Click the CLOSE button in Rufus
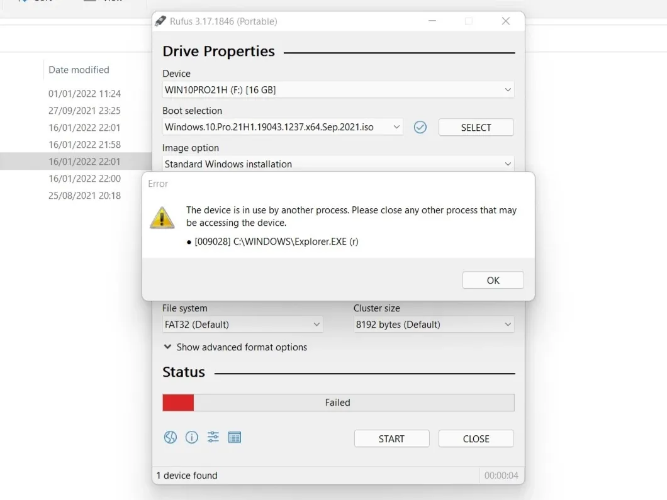Image resolution: width=667 pixels, height=500 pixels. pos(476,439)
